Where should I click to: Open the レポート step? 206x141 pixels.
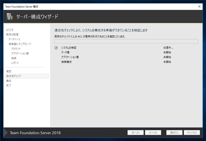coord(15,63)
